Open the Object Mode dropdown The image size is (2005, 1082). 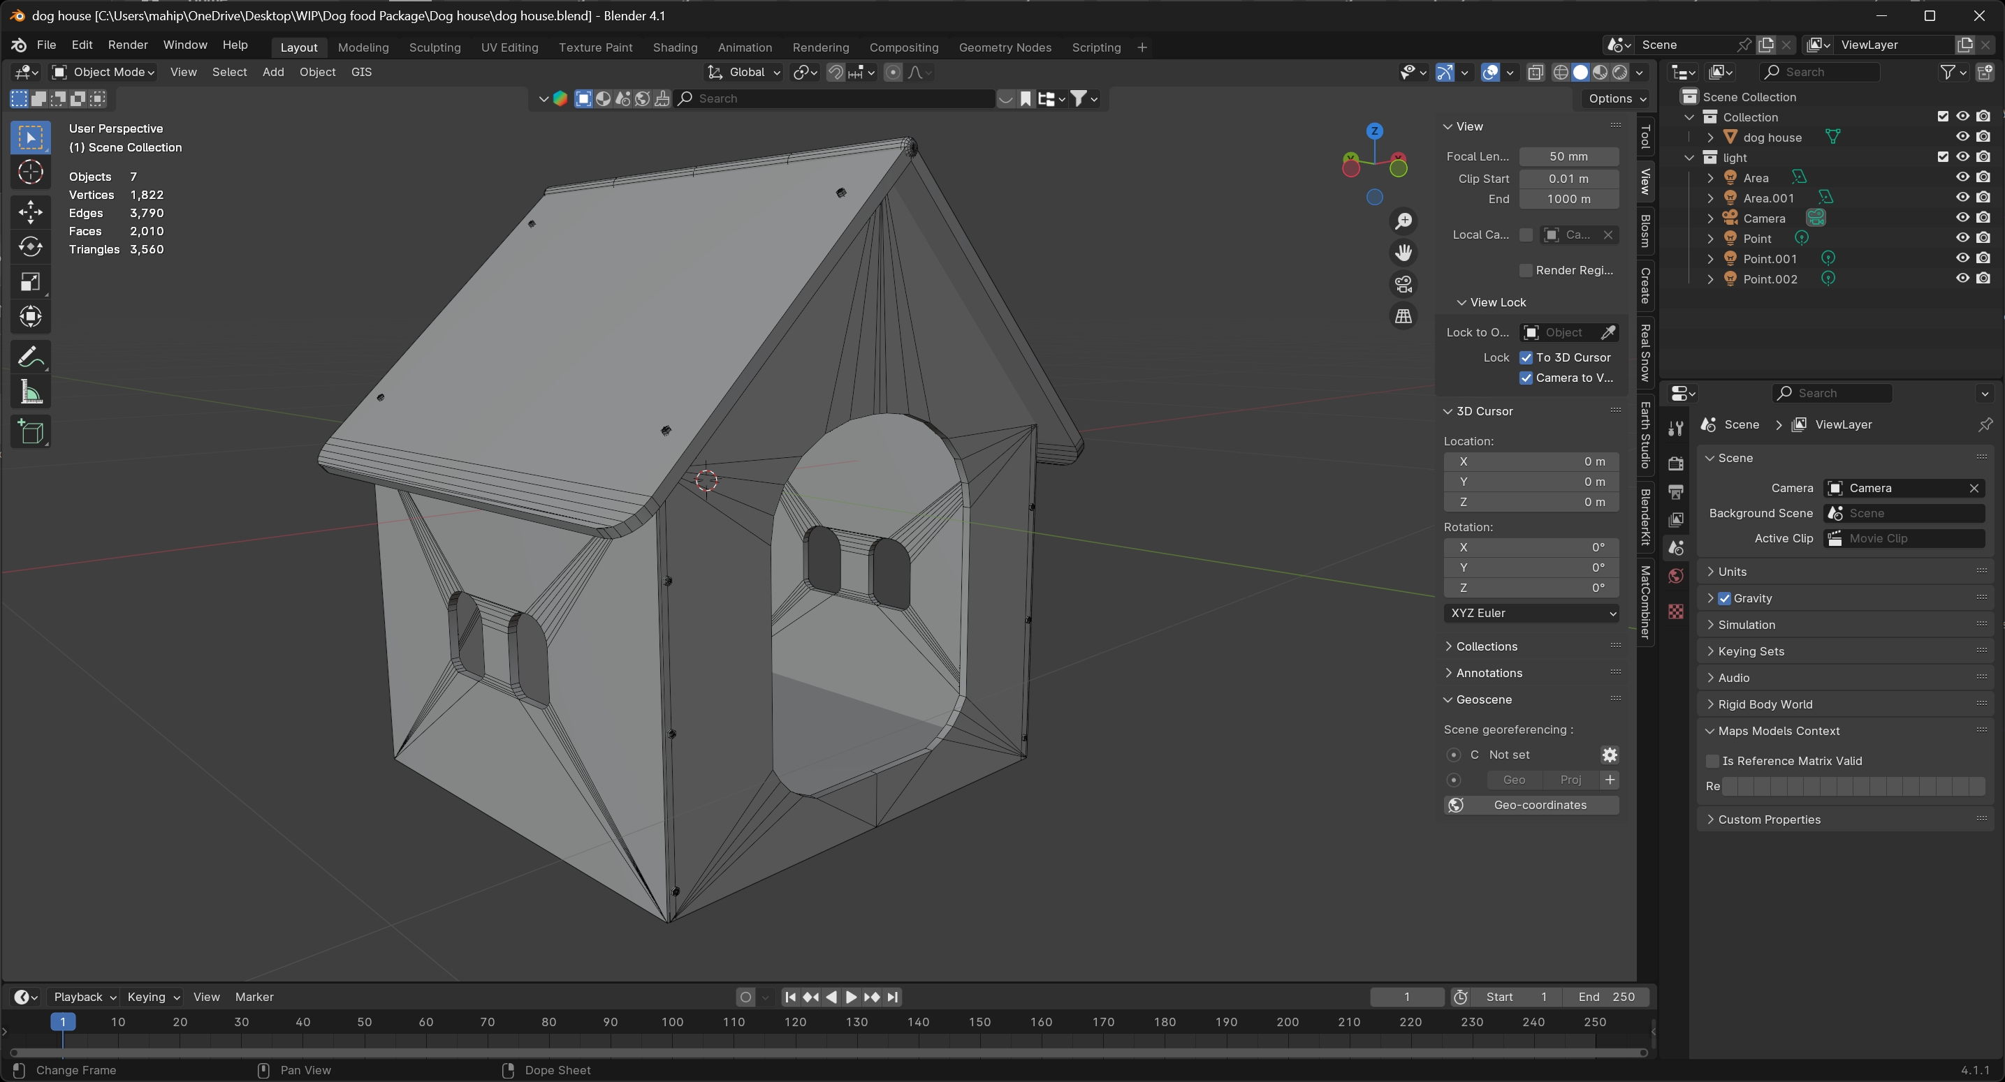click(x=103, y=72)
